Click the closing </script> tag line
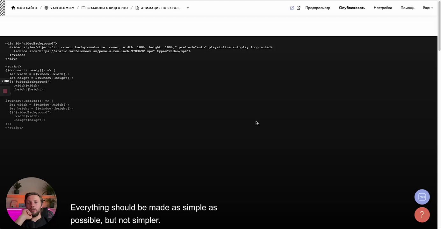The width and height of the screenshot is (441, 229). pyautogui.click(x=14, y=128)
